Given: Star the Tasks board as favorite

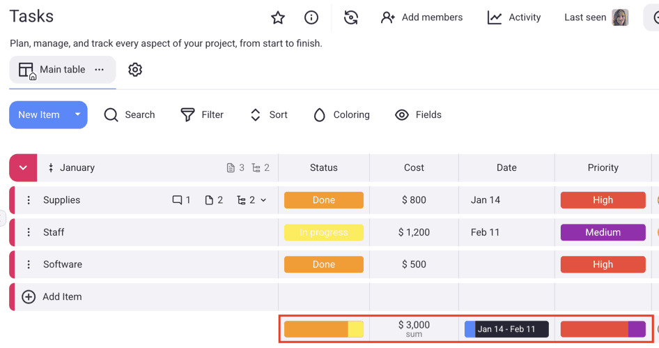Looking at the screenshot, I should pos(278,17).
